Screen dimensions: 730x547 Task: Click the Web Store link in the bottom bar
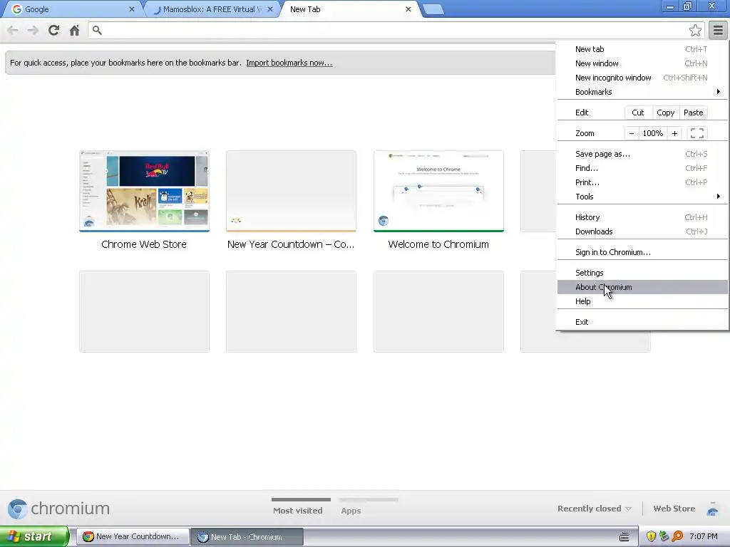(674, 509)
